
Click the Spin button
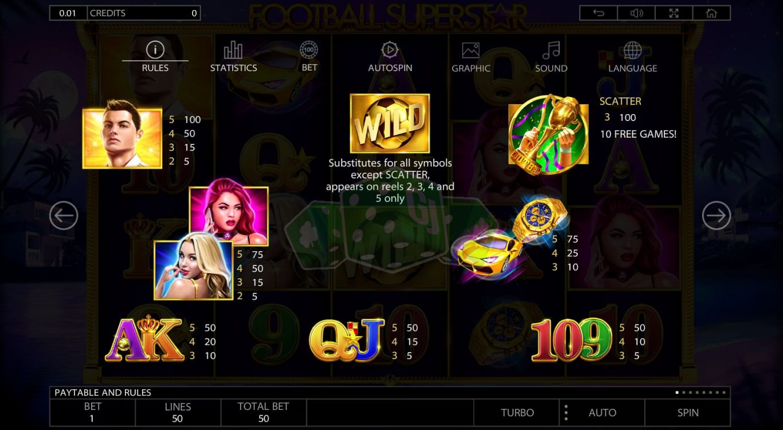(688, 413)
